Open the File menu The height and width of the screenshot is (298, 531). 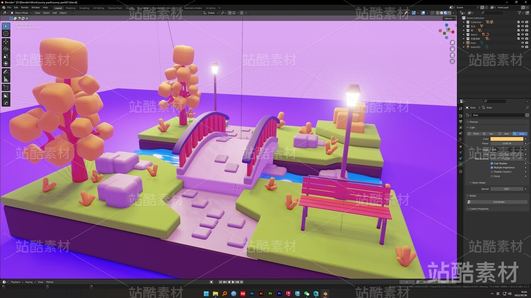[x=9, y=7]
